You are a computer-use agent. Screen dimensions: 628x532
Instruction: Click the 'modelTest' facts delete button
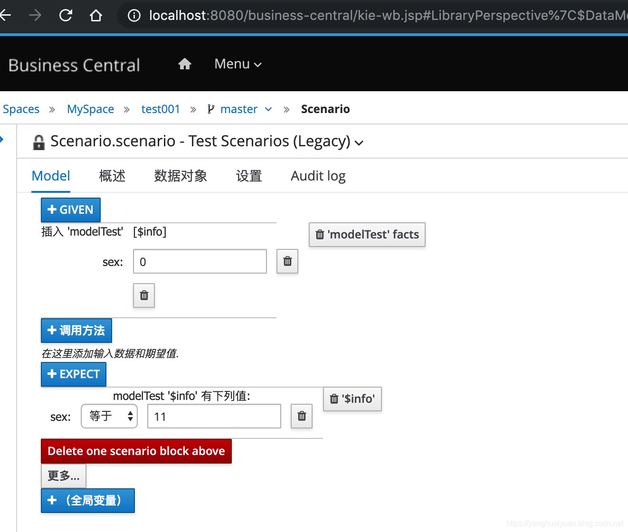[x=367, y=235]
